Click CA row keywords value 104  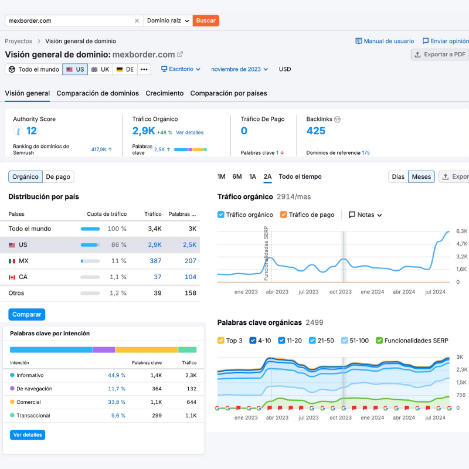pos(190,277)
